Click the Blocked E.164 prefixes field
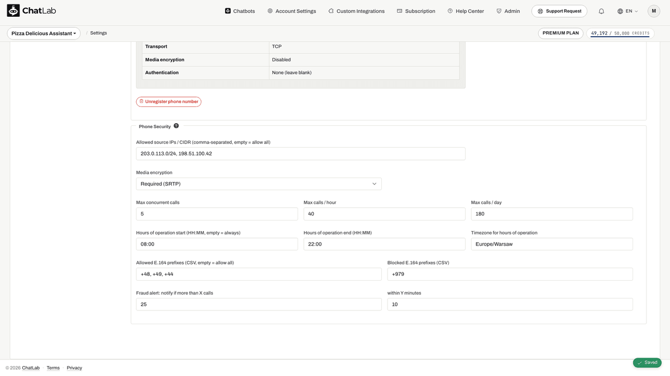Screen dimensions: 670x376 coord(510,274)
